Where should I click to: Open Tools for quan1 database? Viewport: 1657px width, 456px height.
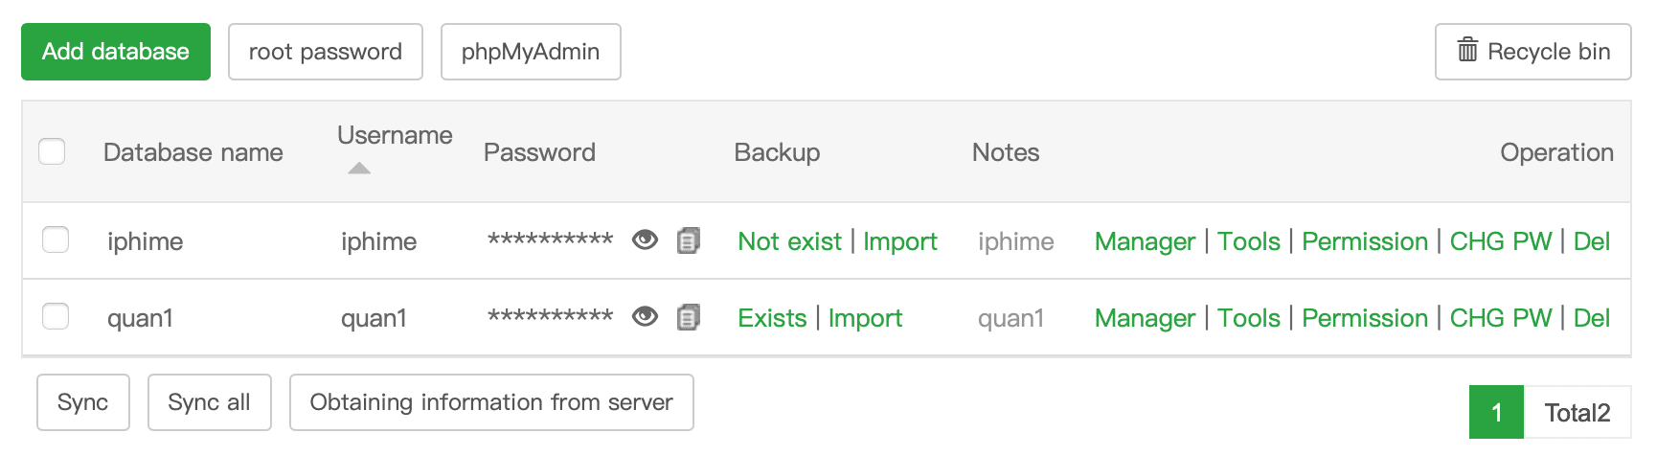coord(1249,318)
